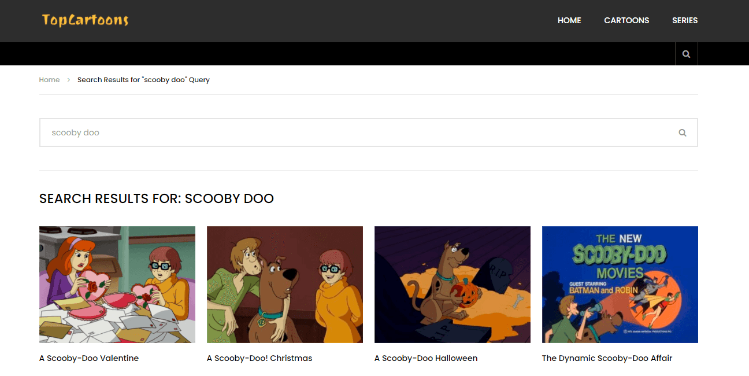Click the scooby doo search input field

pyautogui.click(x=369, y=132)
